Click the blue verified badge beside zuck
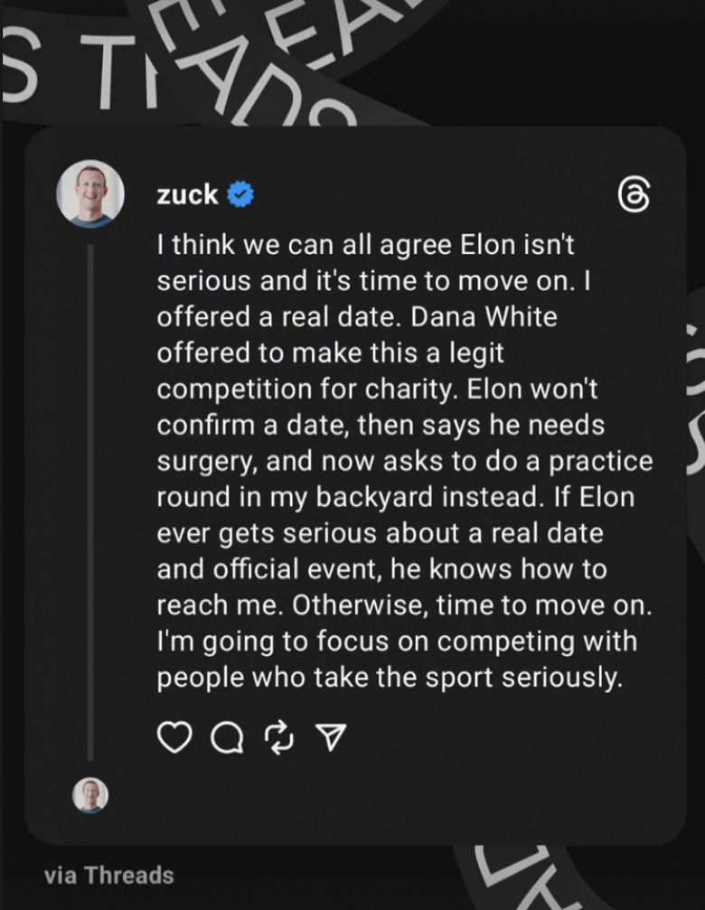705x910 pixels. [x=240, y=194]
